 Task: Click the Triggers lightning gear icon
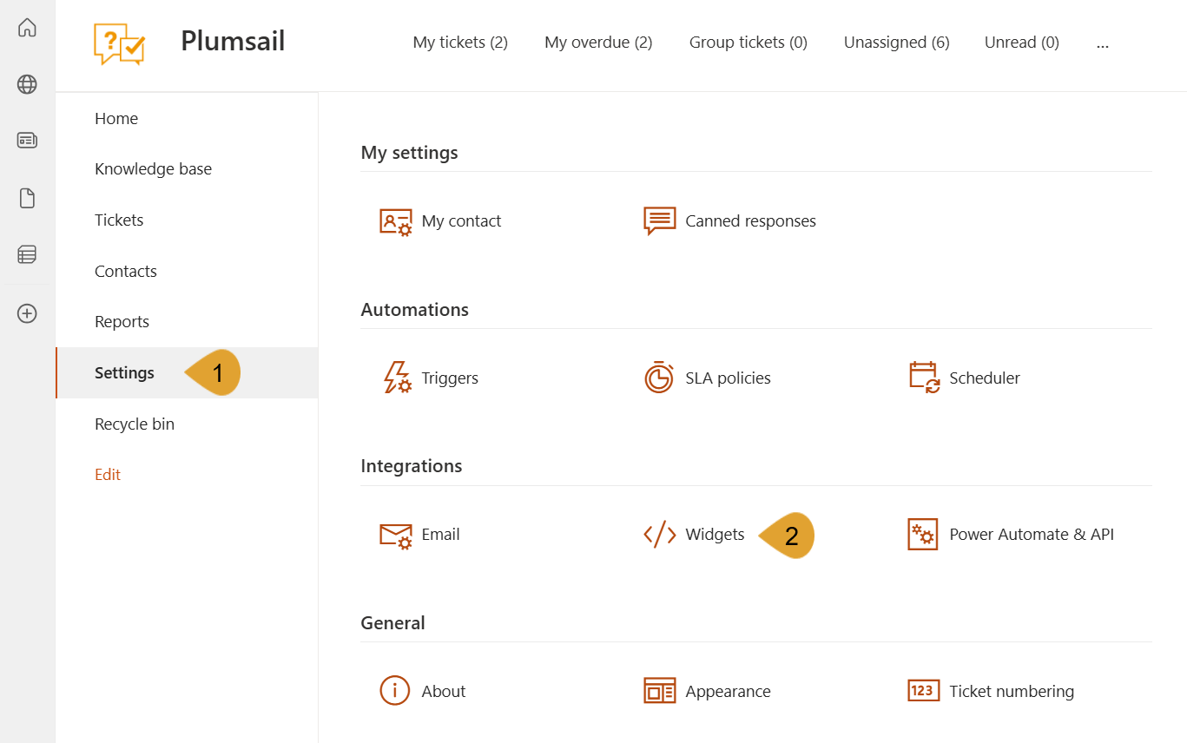tap(397, 378)
